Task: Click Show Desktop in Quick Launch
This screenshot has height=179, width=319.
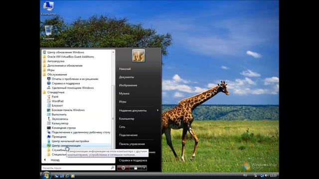Action: click(56, 176)
